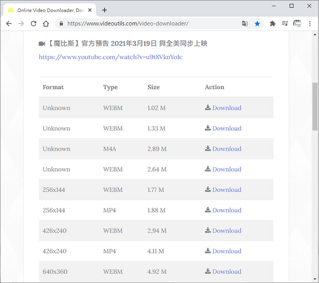
Task: Open a new browser tab
Action: pos(105,10)
